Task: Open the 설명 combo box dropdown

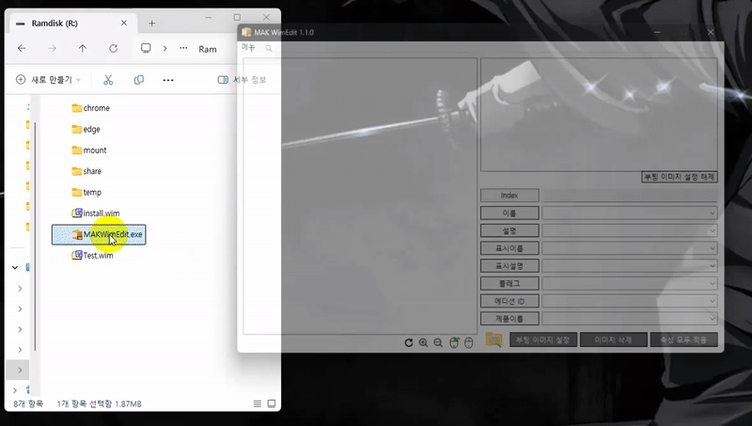Action: 713,230
